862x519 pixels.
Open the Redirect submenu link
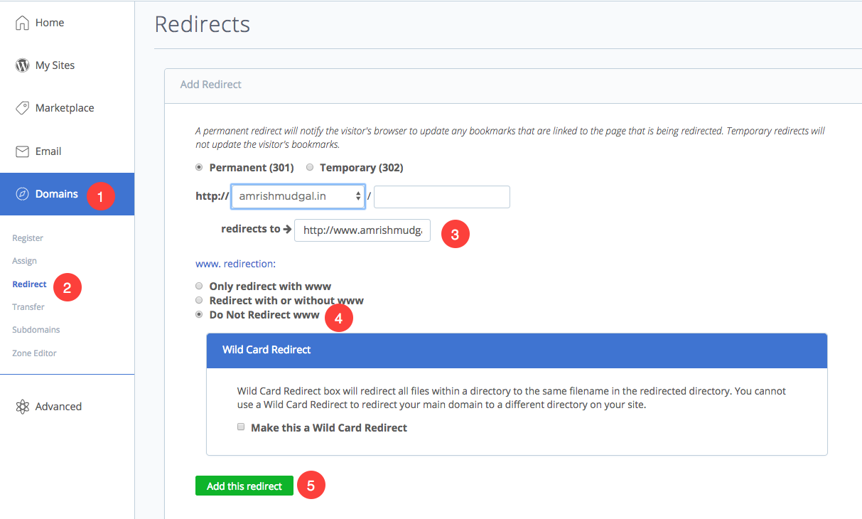tap(29, 284)
